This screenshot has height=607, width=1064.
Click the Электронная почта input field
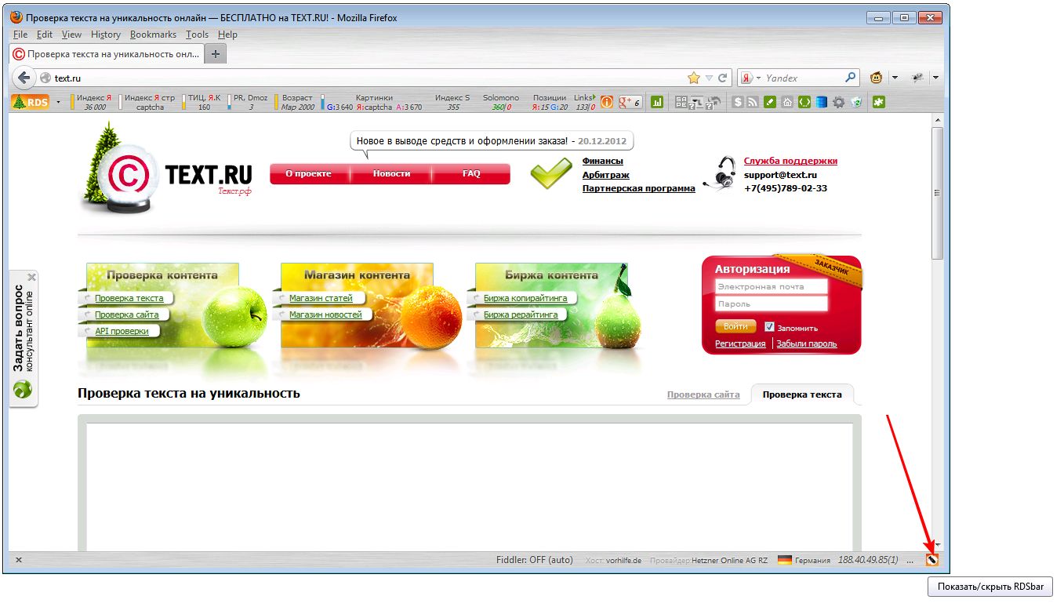click(772, 287)
